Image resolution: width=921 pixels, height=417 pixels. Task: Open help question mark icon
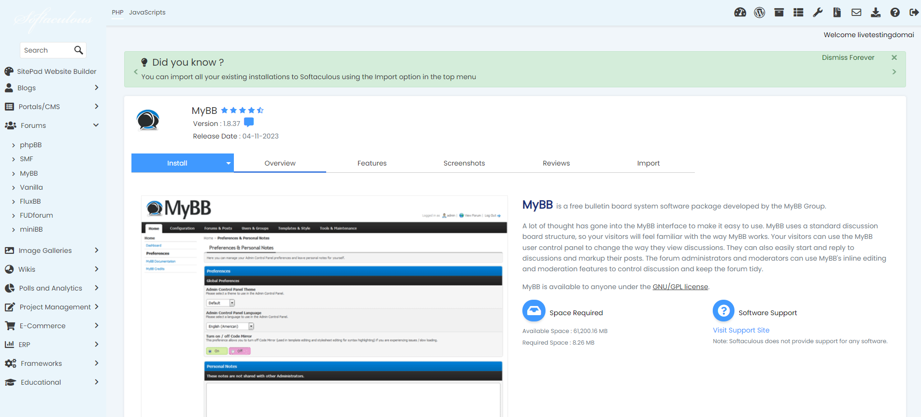tap(895, 13)
